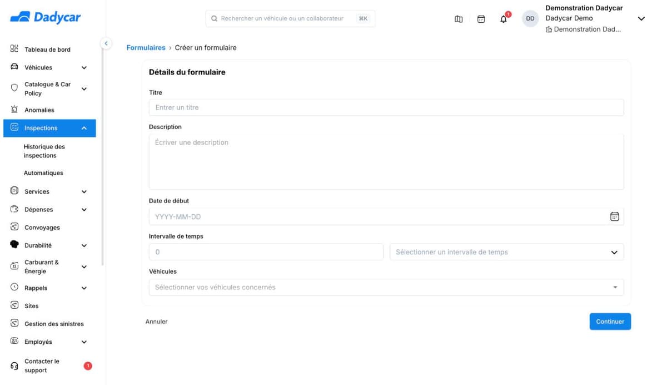Click the Tableau de bord icon
Image resolution: width=667 pixels, height=385 pixels.
pos(14,49)
